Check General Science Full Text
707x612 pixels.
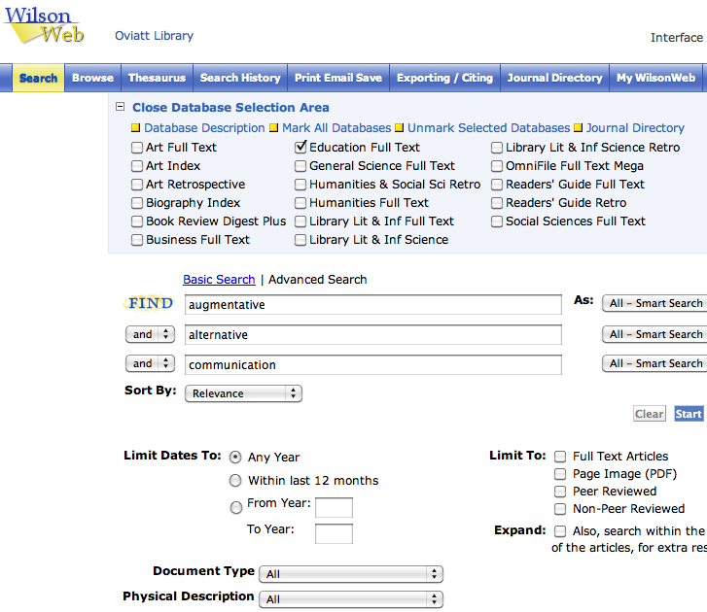pos(300,166)
